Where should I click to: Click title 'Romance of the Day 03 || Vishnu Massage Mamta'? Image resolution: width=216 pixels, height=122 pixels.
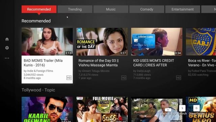click(x=99, y=63)
